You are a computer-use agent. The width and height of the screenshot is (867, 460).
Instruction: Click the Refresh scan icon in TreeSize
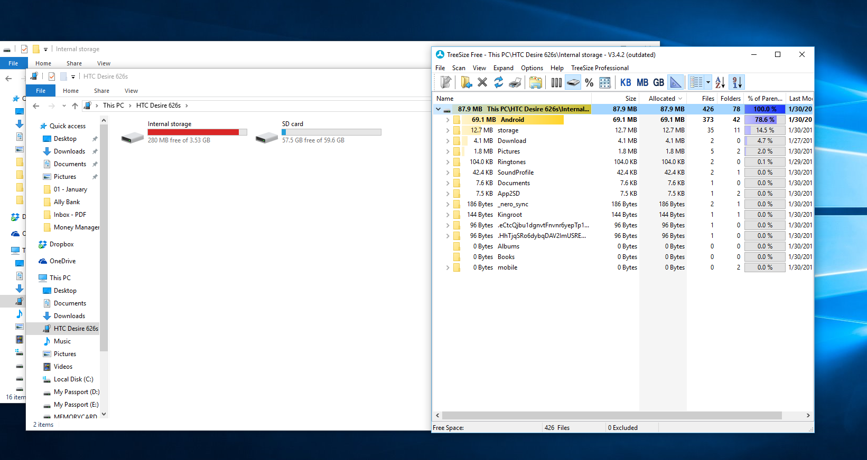click(x=498, y=82)
